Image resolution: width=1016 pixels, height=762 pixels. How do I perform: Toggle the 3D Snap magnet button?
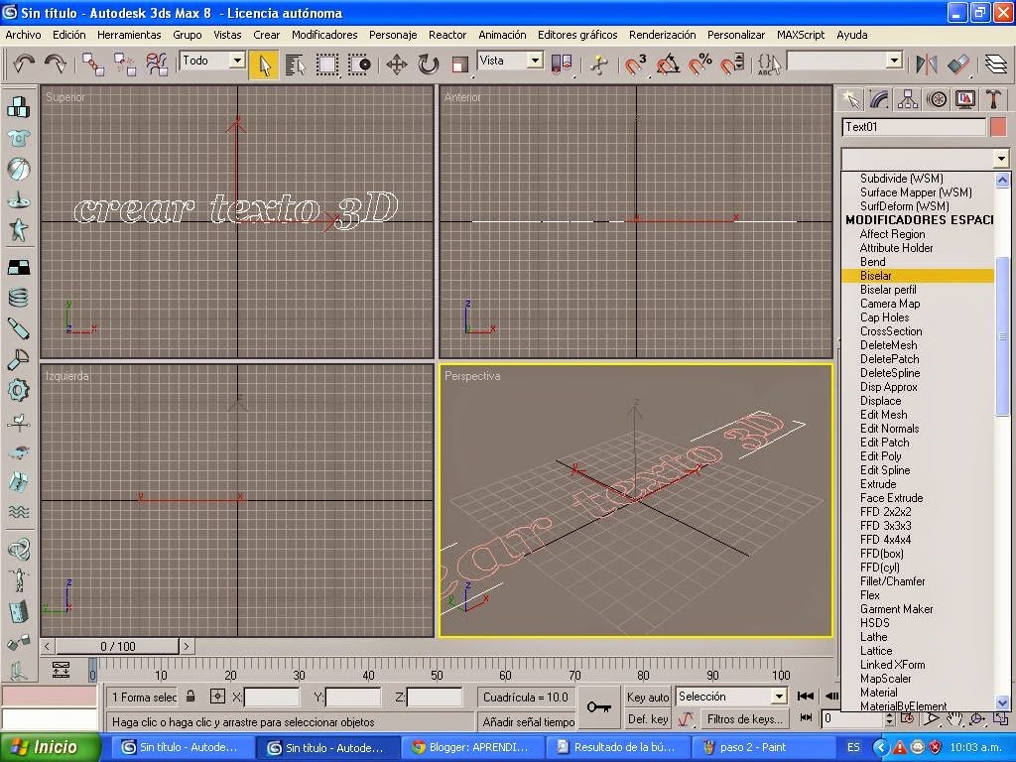point(636,64)
